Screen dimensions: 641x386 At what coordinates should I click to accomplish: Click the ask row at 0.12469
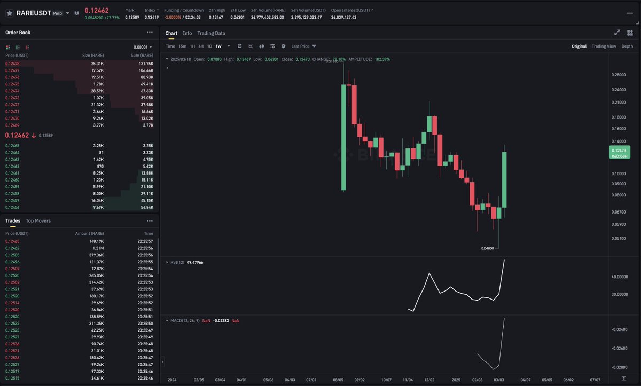coord(80,125)
